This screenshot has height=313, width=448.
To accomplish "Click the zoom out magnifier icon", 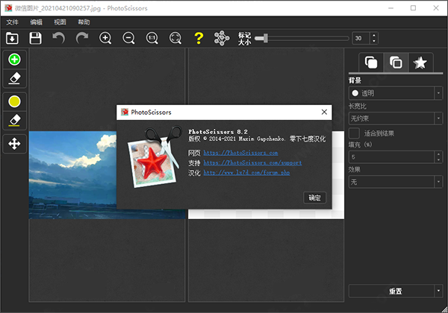I will (x=128, y=38).
